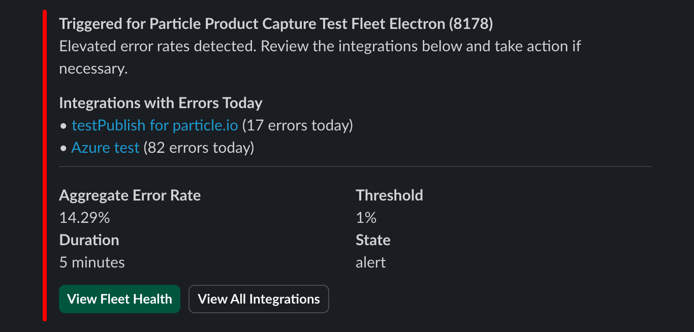Select the Triggered for Particle Product title

pos(276,24)
